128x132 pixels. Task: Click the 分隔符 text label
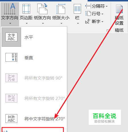coord(98,6)
